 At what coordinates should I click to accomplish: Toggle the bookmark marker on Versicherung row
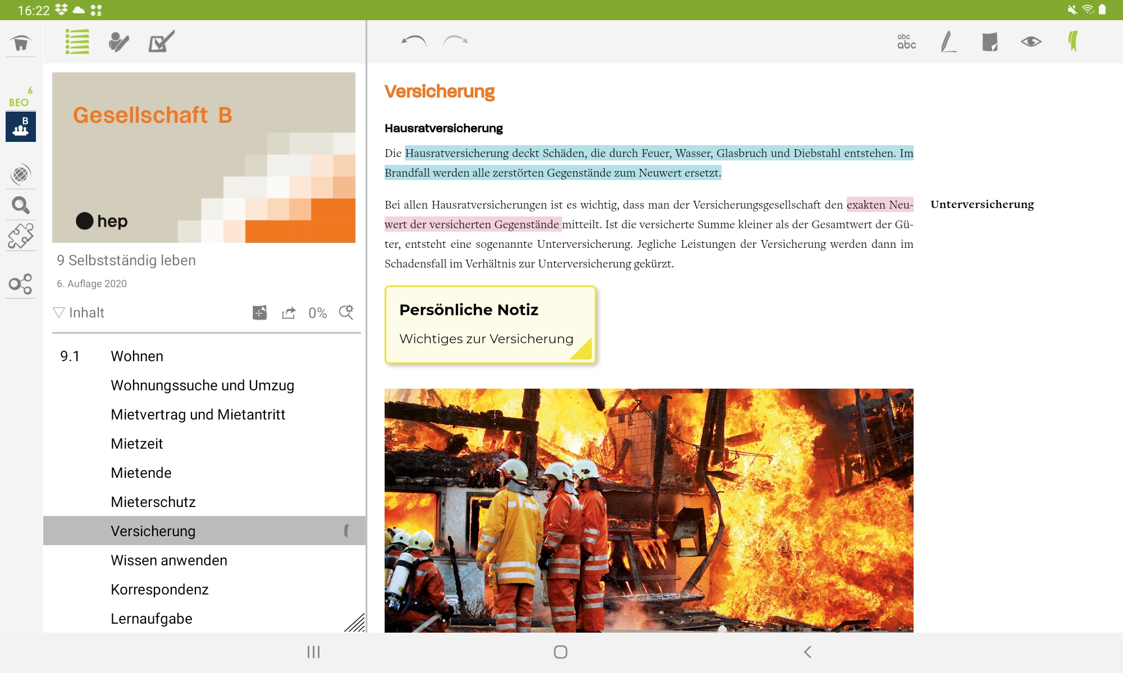346,531
